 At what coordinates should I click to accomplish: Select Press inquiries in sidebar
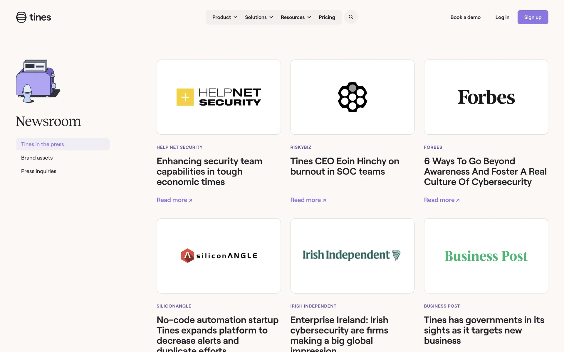coord(39,171)
